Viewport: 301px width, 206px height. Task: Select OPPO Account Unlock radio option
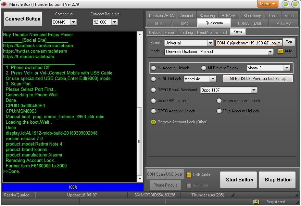point(153,111)
